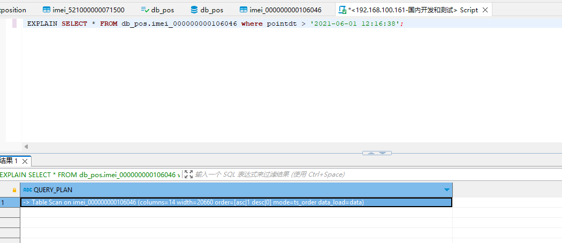Close the 192.168.100.161 Script tab
This screenshot has height=243, width=562.
point(485,10)
